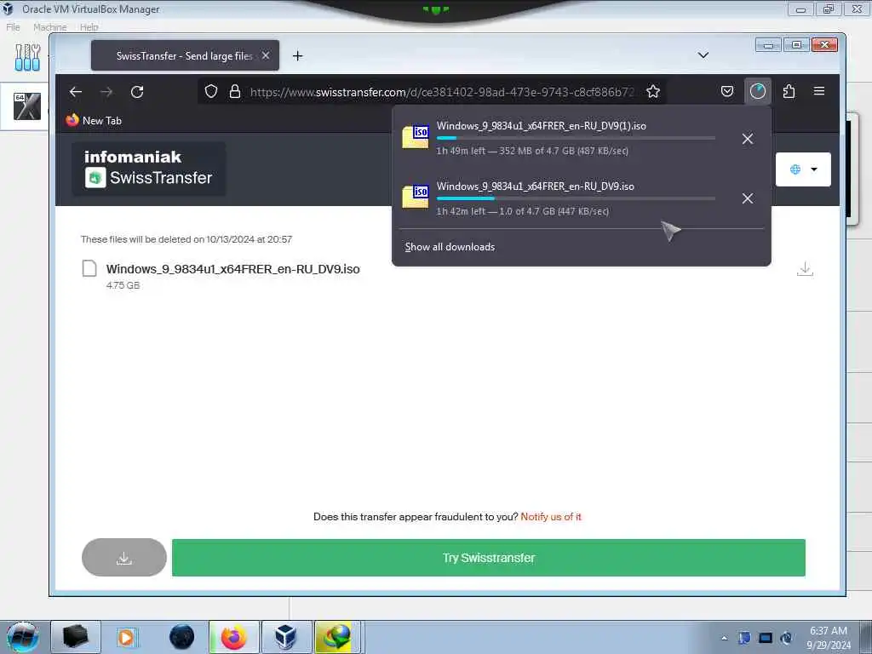Launch the media player taskbar icon
This screenshot has height=654, width=872.
126,637
